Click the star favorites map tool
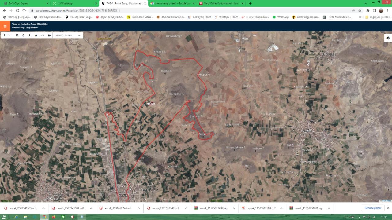Viewport: 392px width, 220px height. pos(36,35)
